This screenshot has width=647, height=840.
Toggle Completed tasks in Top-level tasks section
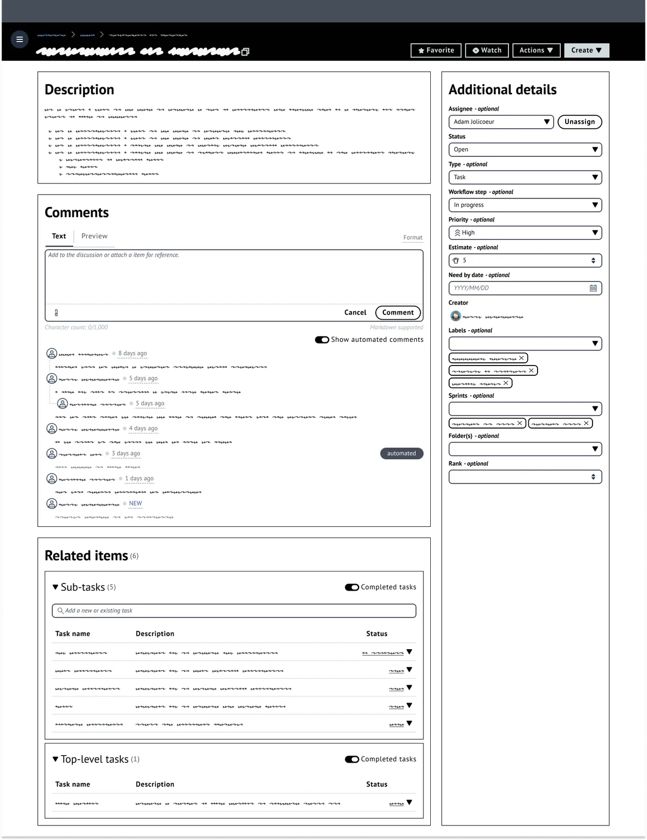click(x=351, y=759)
